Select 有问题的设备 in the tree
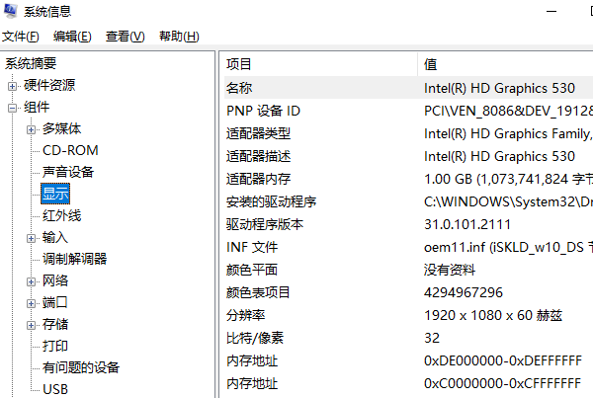Screen dimensions: 593x398 (81, 367)
